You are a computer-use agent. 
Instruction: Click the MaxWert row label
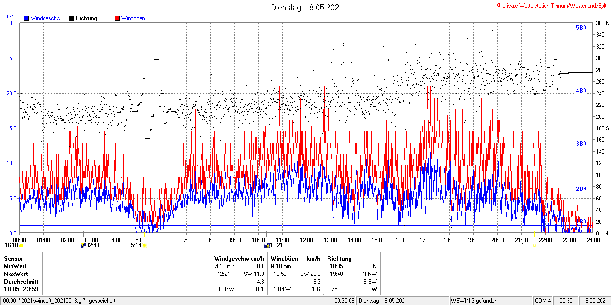click(x=16, y=274)
